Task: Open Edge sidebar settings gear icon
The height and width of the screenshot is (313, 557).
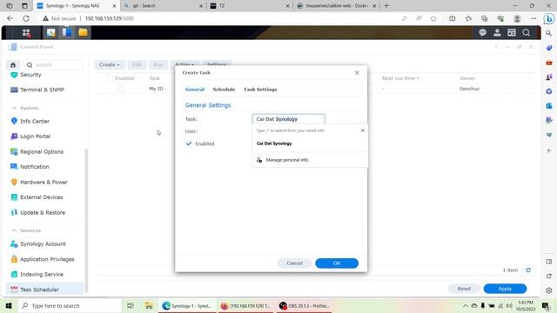Action: tap(549, 290)
